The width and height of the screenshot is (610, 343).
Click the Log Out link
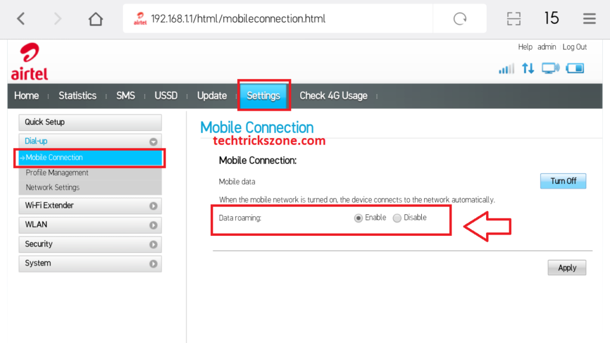574,47
